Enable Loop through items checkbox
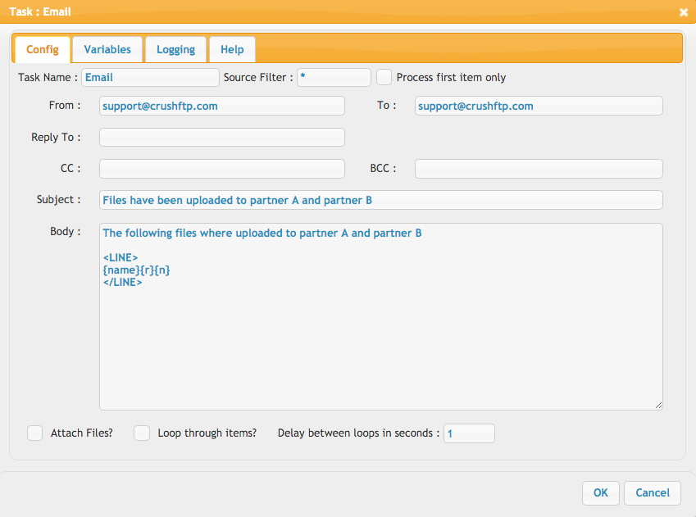The image size is (696, 517). point(142,433)
